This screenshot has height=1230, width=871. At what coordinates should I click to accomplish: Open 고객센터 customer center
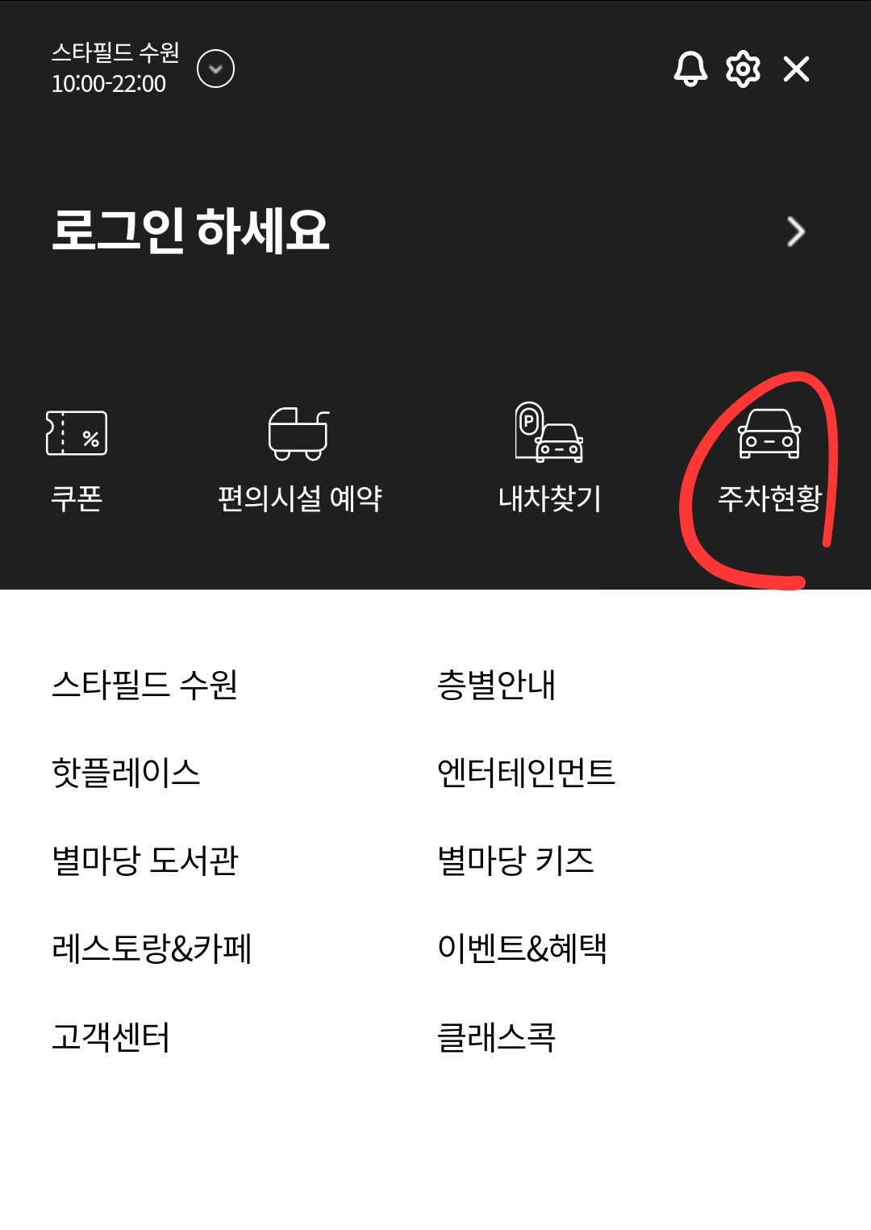(110, 1037)
